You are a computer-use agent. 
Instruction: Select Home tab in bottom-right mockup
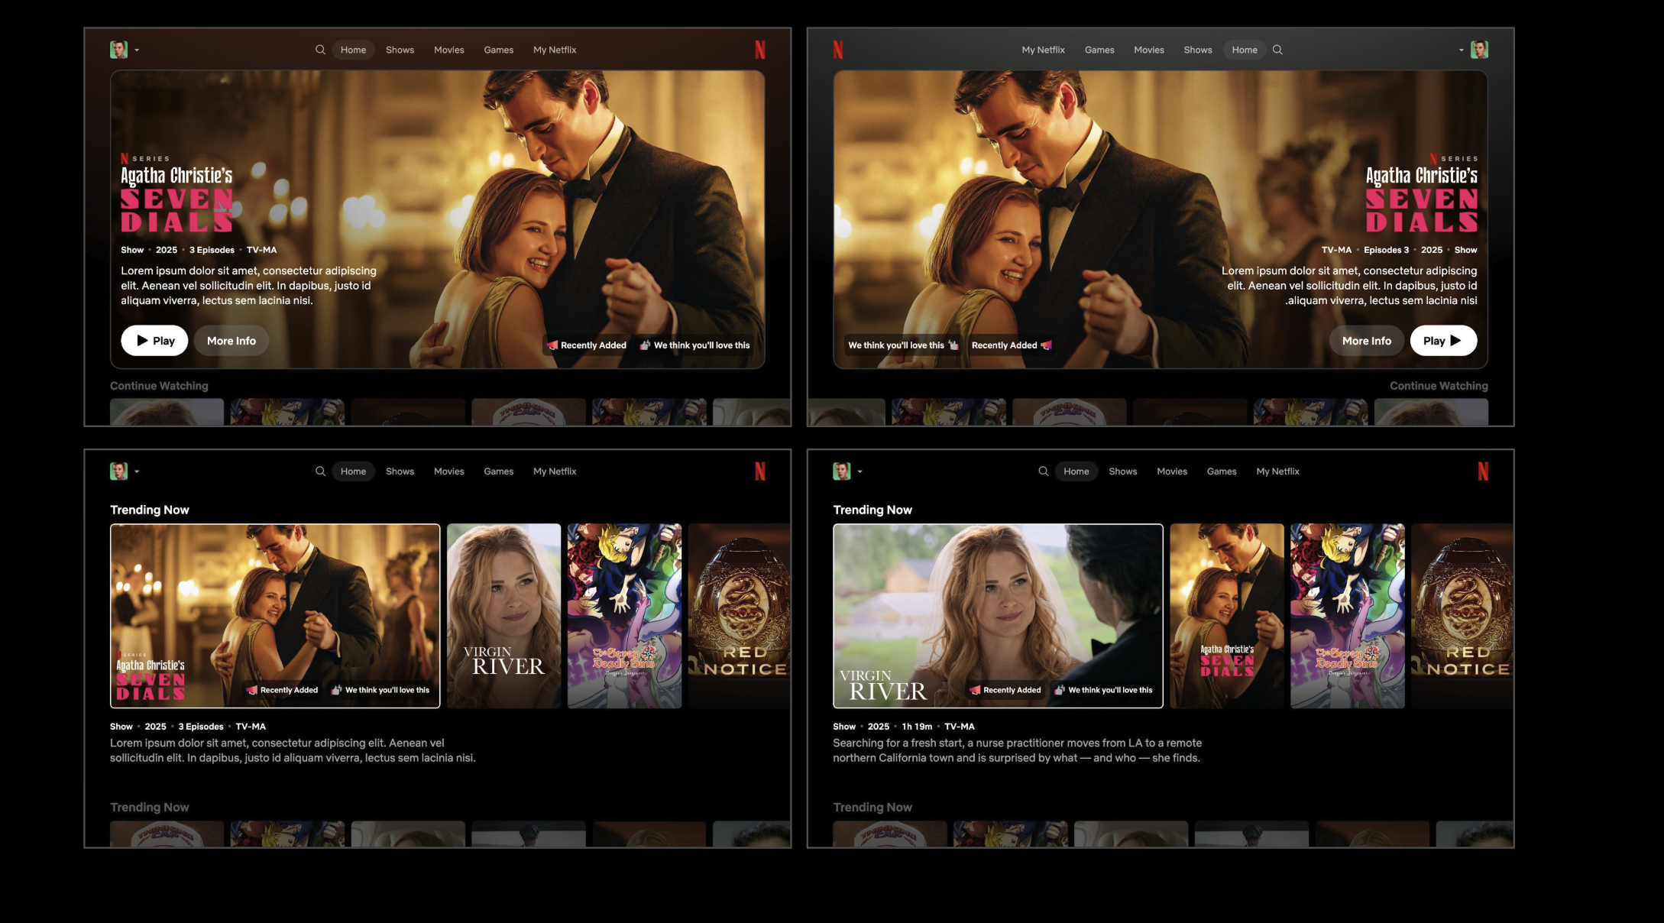click(x=1076, y=471)
